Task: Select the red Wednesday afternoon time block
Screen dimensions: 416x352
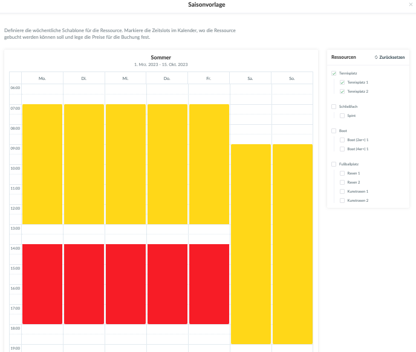Action: click(126, 284)
